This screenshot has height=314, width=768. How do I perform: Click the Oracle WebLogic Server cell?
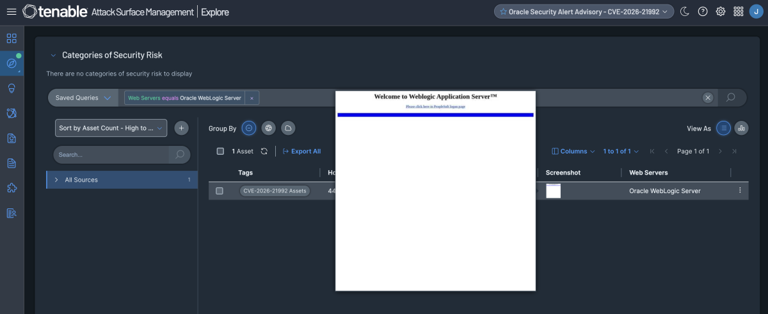point(665,191)
